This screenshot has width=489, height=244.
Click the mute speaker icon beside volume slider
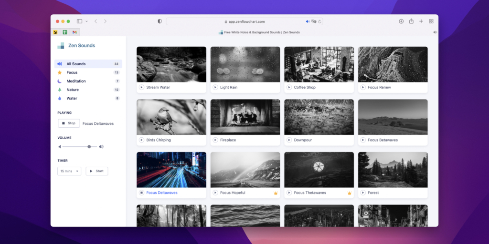coord(60,147)
